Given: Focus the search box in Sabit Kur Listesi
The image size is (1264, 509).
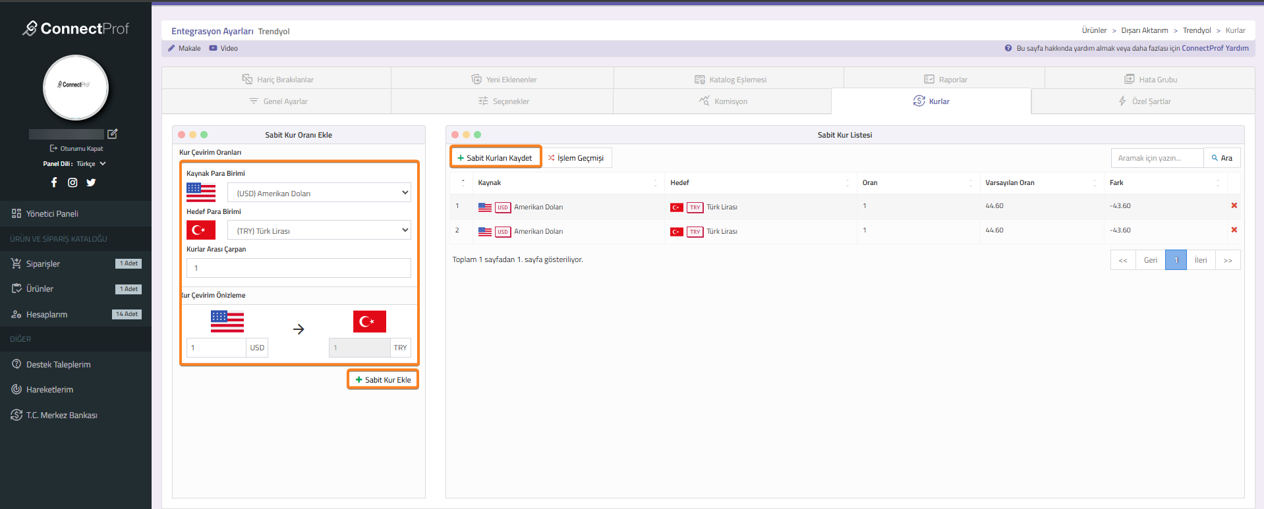Looking at the screenshot, I should [x=1157, y=158].
